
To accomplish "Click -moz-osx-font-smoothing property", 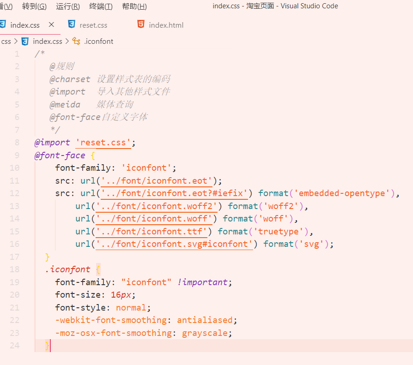I will [114, 333].
